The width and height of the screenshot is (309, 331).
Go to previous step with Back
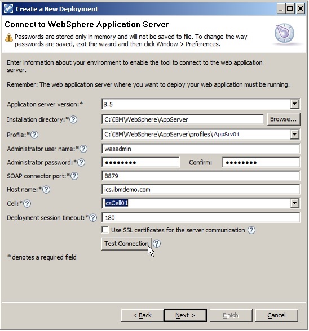142,315
